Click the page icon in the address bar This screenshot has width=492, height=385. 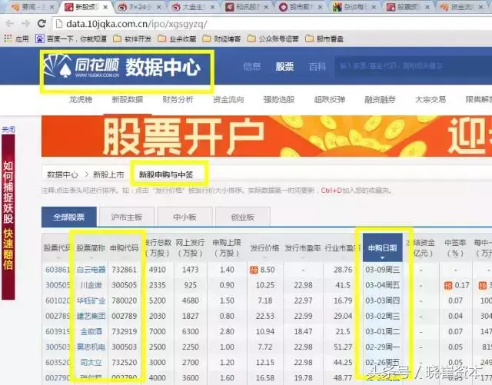click(58, 24)
